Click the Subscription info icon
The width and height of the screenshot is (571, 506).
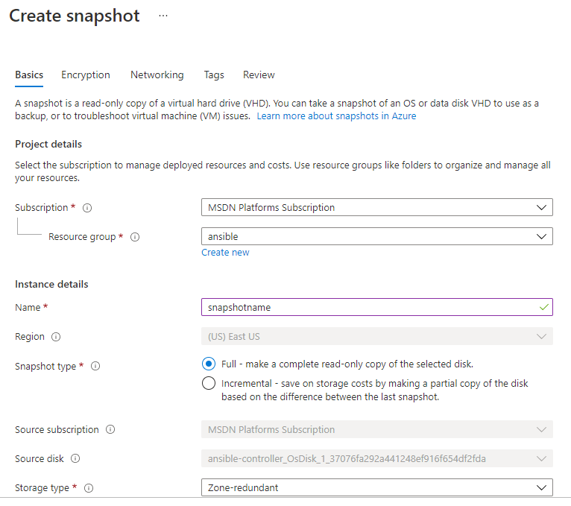pos(87,208)
